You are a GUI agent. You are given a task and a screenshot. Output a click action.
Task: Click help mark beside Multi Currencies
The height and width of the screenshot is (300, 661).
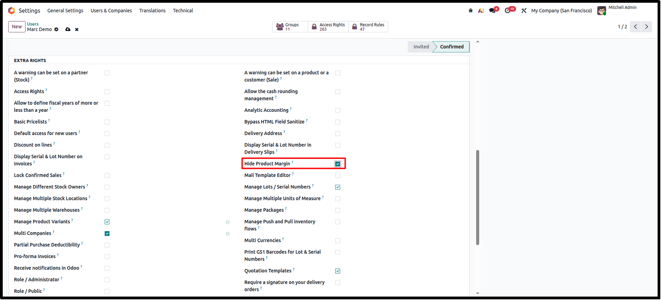click(x=283, y=239)
